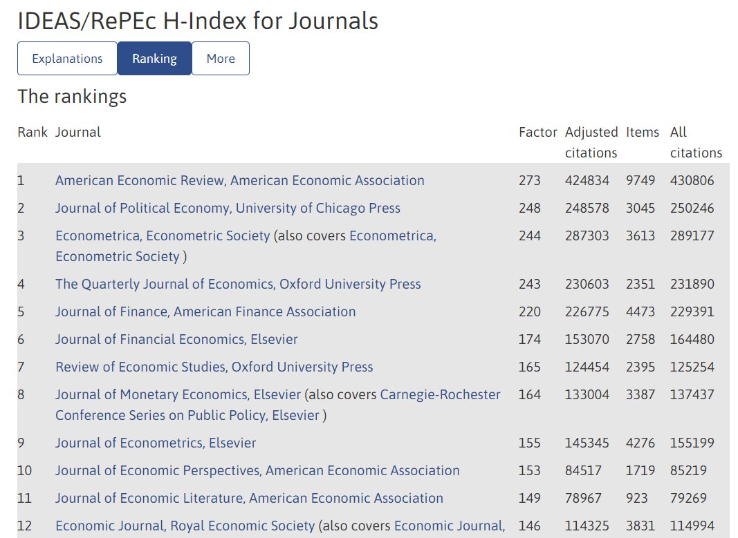This screenshot has height=538, width=738.
Task: Open Journal of Monetary Economics link
Action: 178,394
